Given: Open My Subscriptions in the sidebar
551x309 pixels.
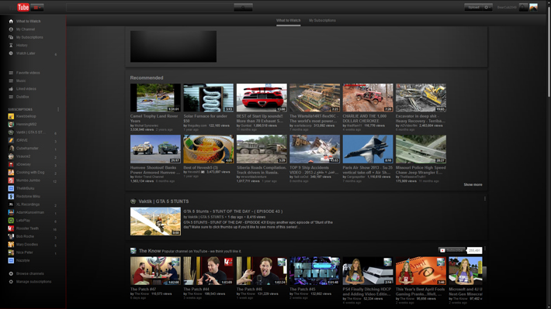Looking at the screenshot, I should pos(29,37).
